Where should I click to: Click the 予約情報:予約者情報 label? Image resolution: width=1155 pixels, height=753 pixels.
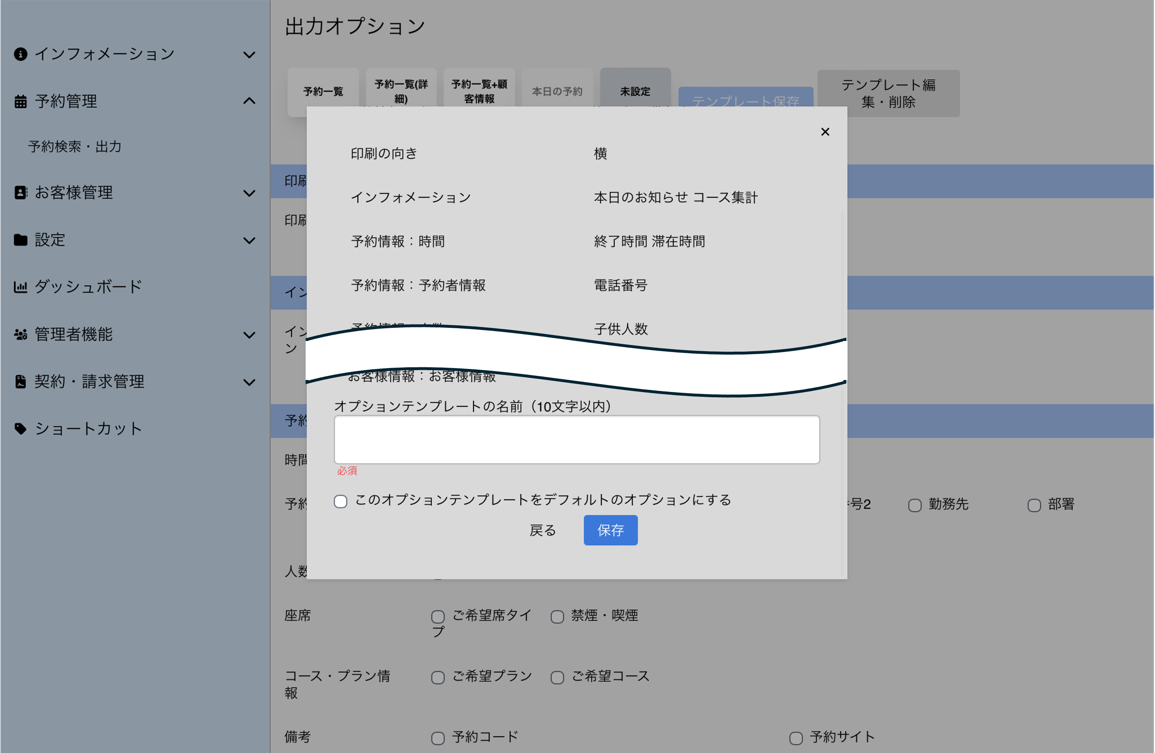418,285
